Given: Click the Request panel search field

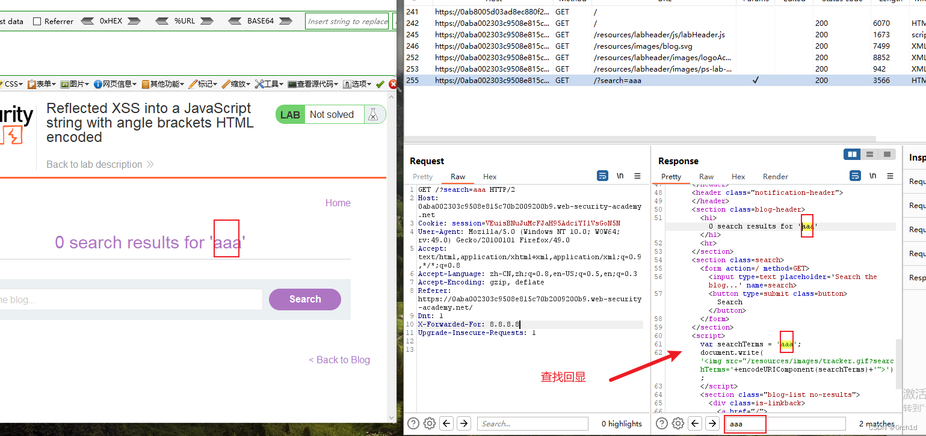Looking at the screenshot, I should pos(532,423).
